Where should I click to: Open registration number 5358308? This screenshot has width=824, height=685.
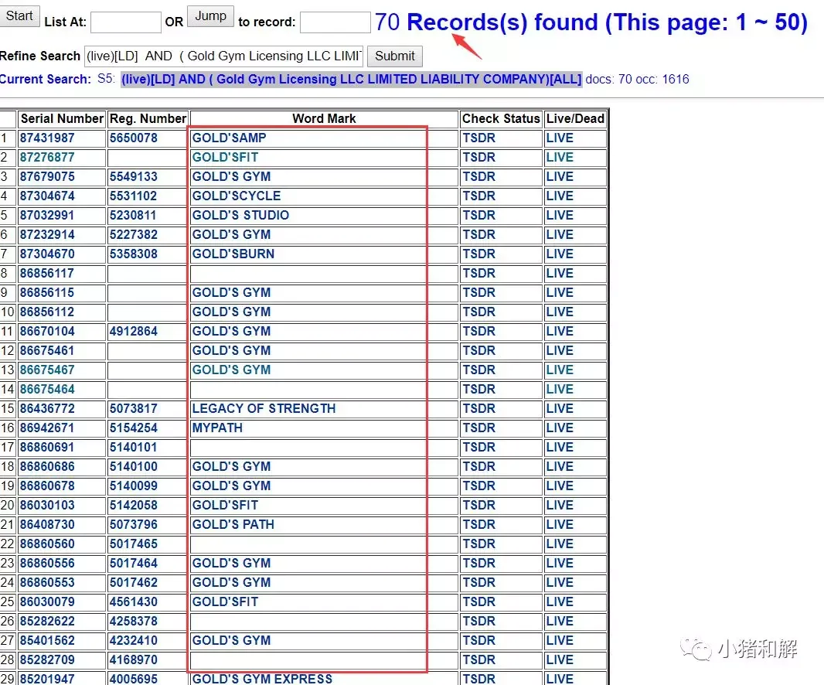pos(134,254)
